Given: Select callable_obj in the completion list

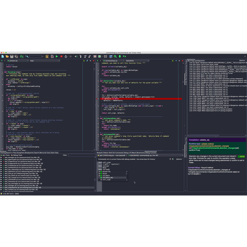Looking at the screenshot, I should click(x=108, y=178).
